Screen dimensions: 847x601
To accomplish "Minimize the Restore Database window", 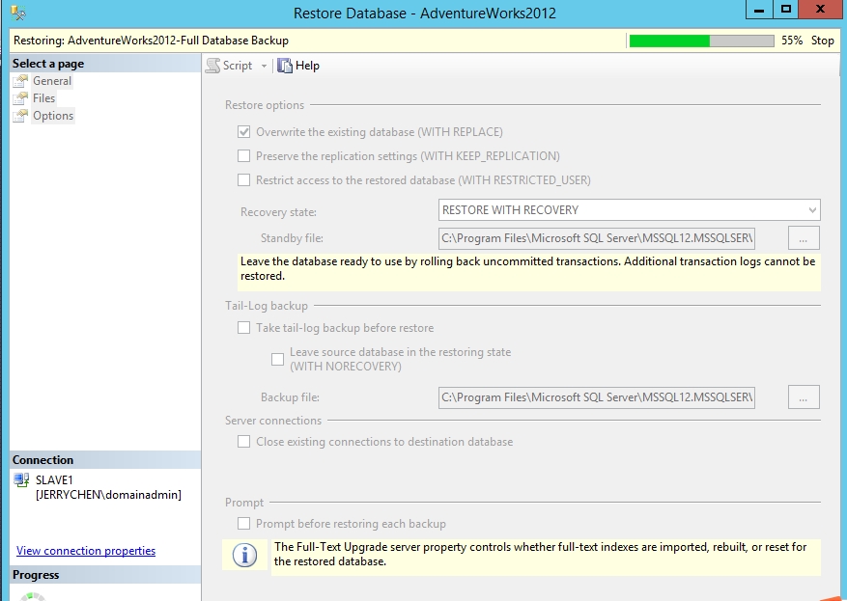I will pyautogui.click(x=759, y=10).
